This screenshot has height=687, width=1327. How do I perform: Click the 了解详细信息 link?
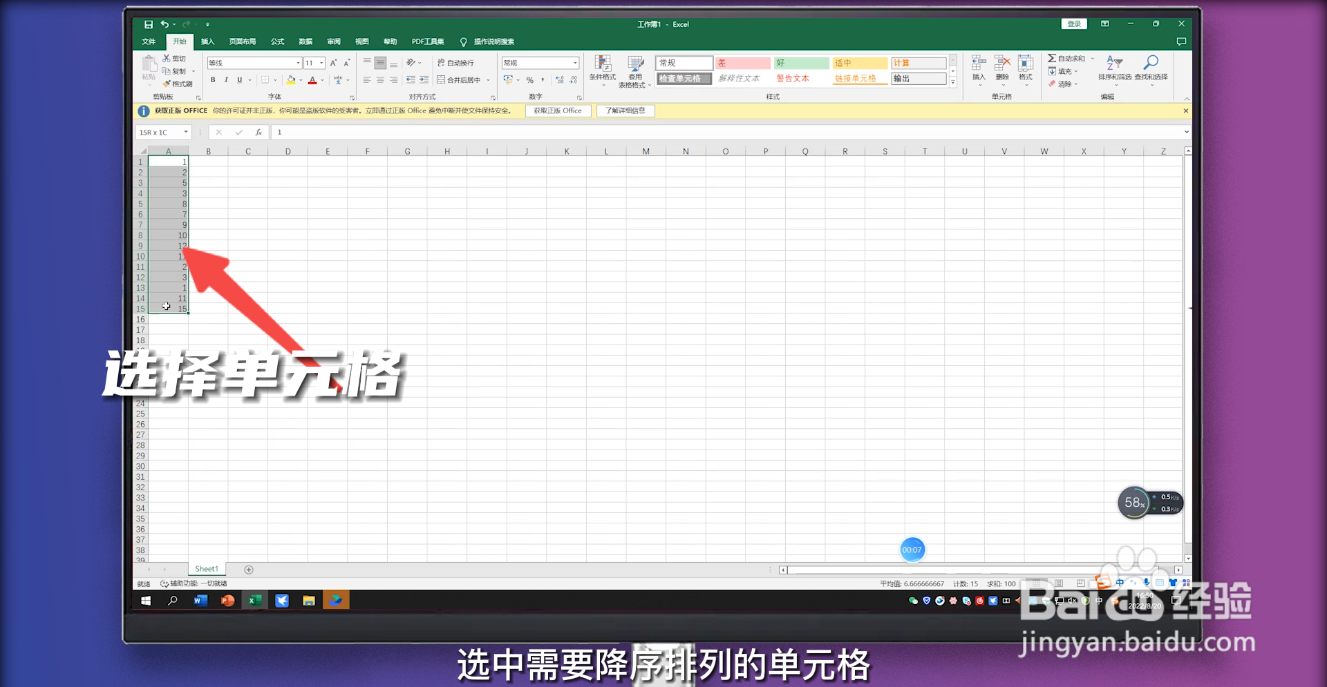(625, 110)
